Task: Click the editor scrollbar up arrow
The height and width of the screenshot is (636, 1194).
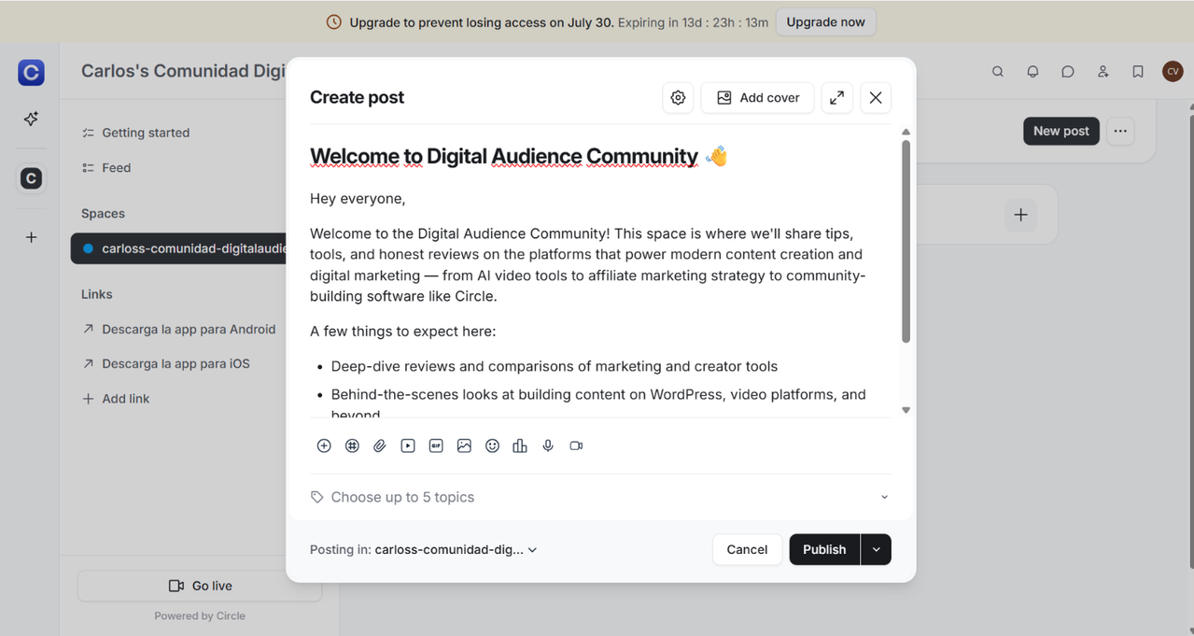Action: (906, 133)
